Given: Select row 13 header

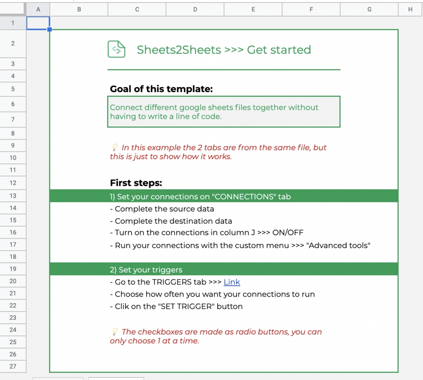Looking at the screenshot, I should [13, 196].
